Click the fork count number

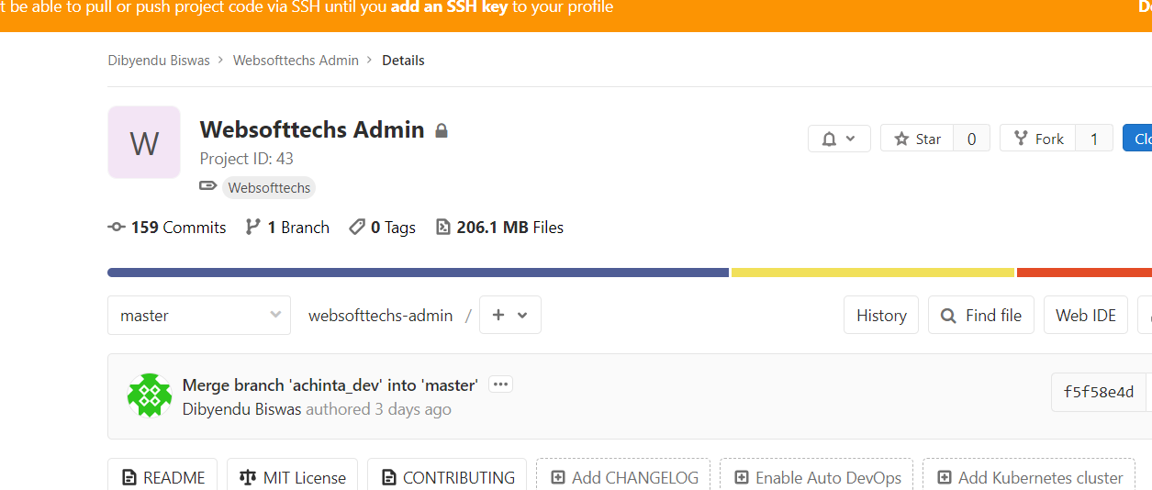1093,139
